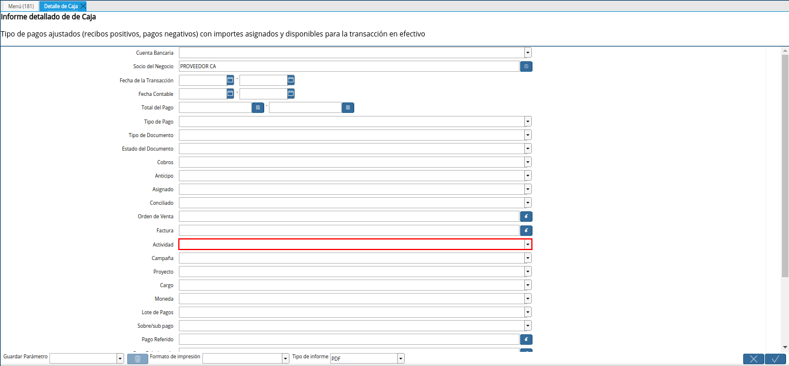Click the vertical scrollbar on the right
Viewport: 789px width, 366px height.
click(785, 177)
